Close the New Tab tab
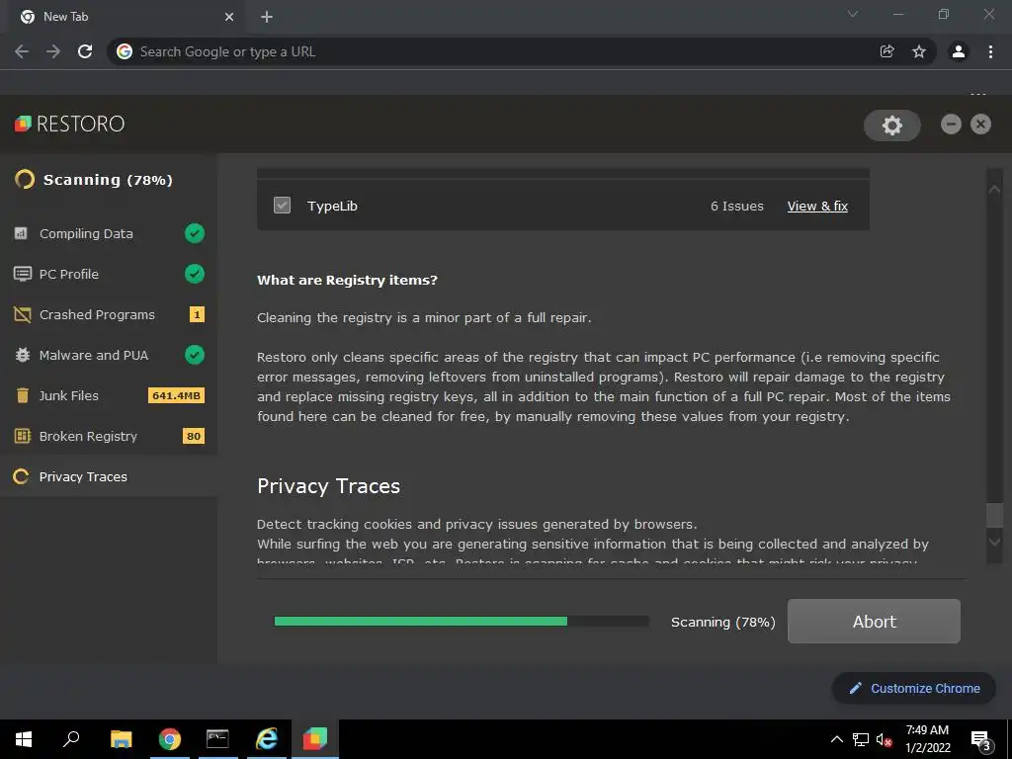This screenshot has width=1012, height=759. [x=228, y=17]
